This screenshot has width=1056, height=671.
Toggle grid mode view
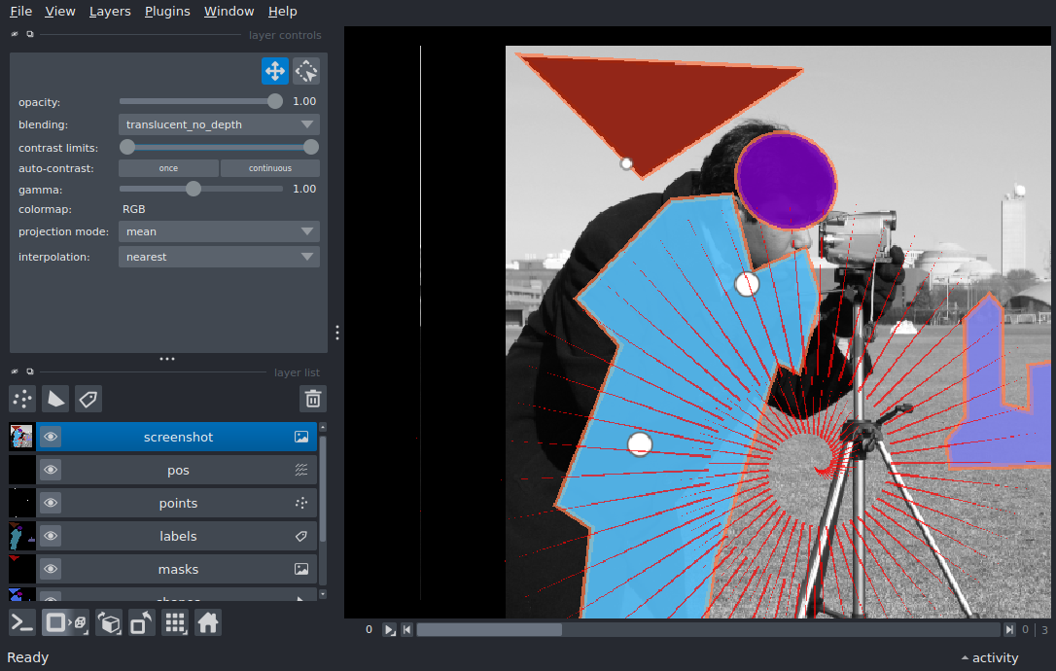(x=175, y=623)
